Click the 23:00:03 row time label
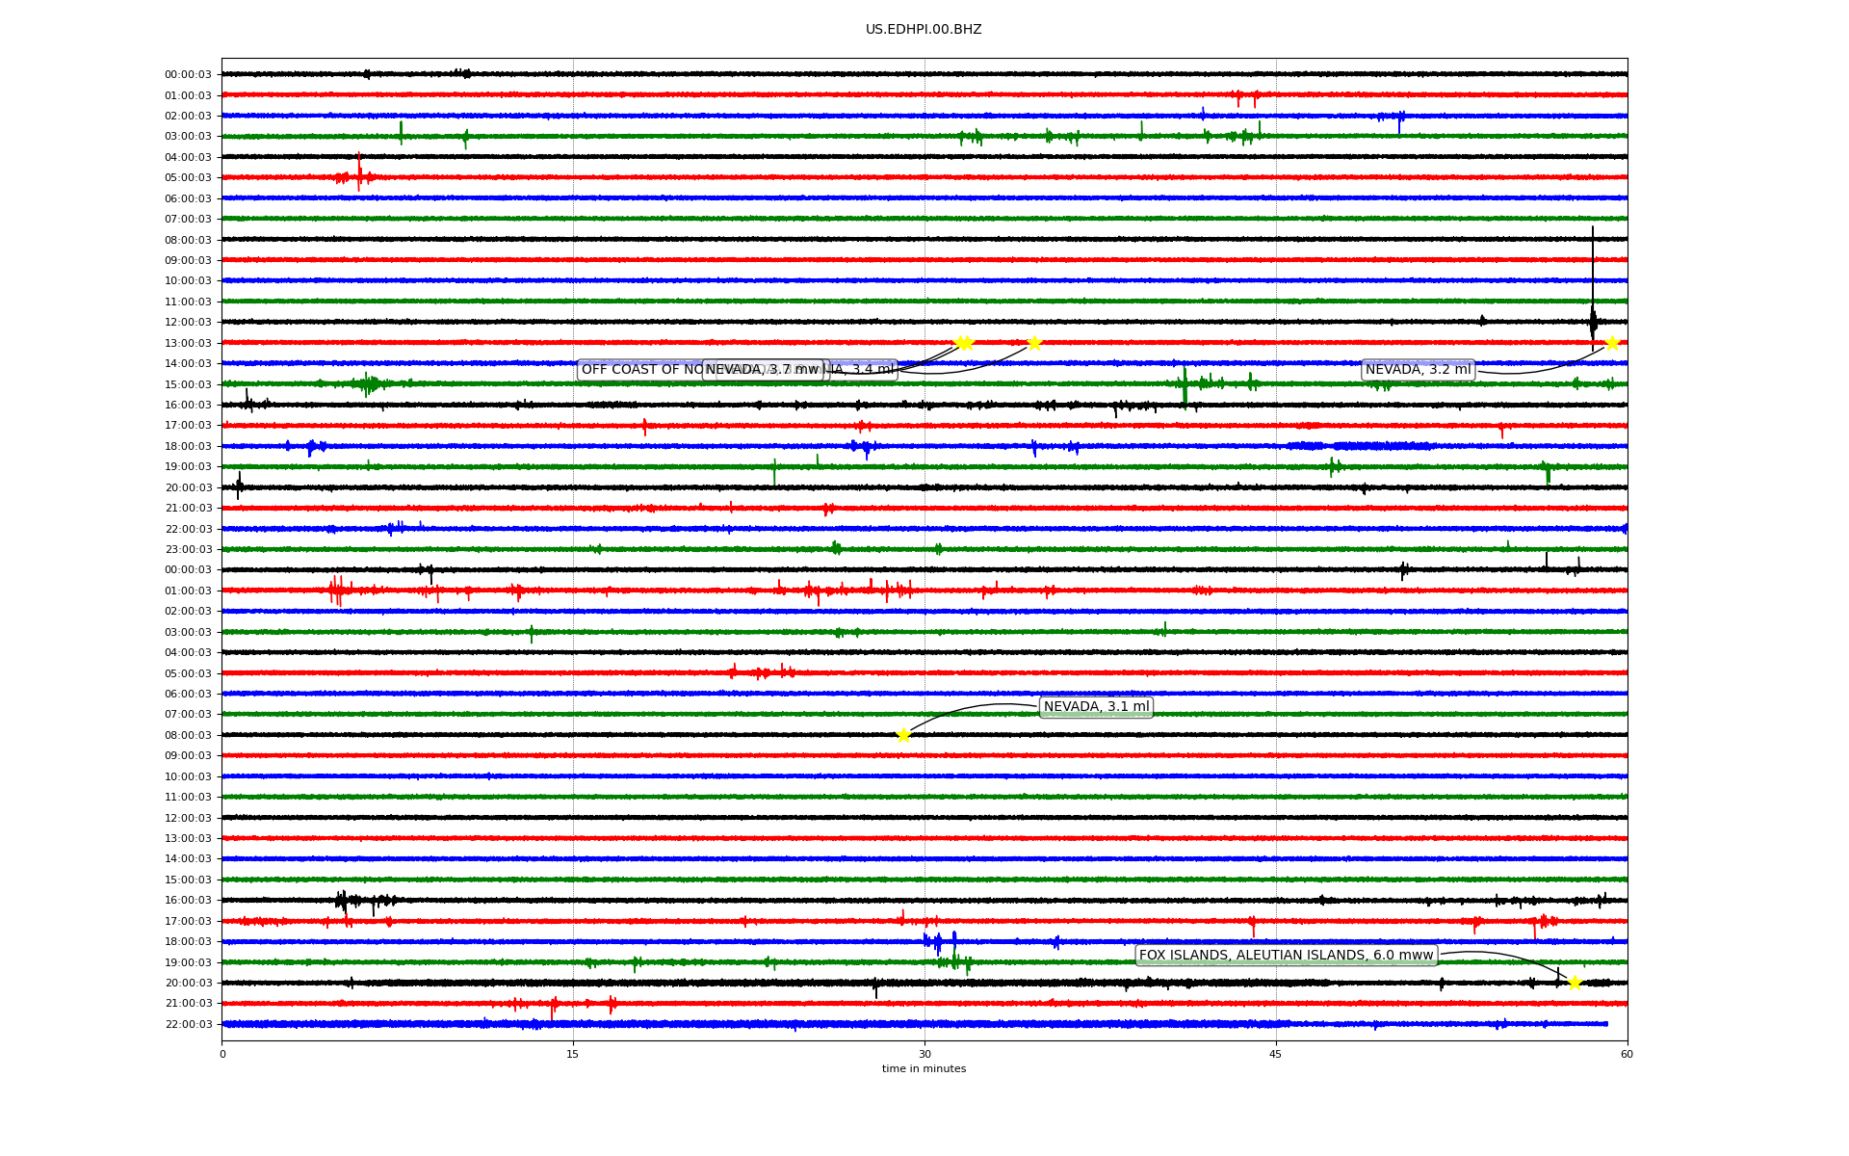The width and height of the screenshot is (1849, 1156). point(188,550)
